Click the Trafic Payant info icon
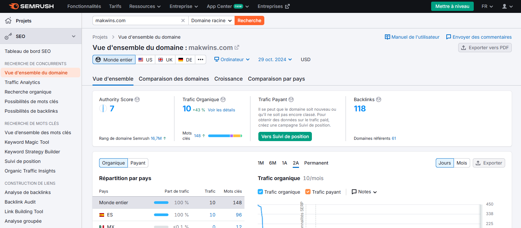 tap(291, 99)
